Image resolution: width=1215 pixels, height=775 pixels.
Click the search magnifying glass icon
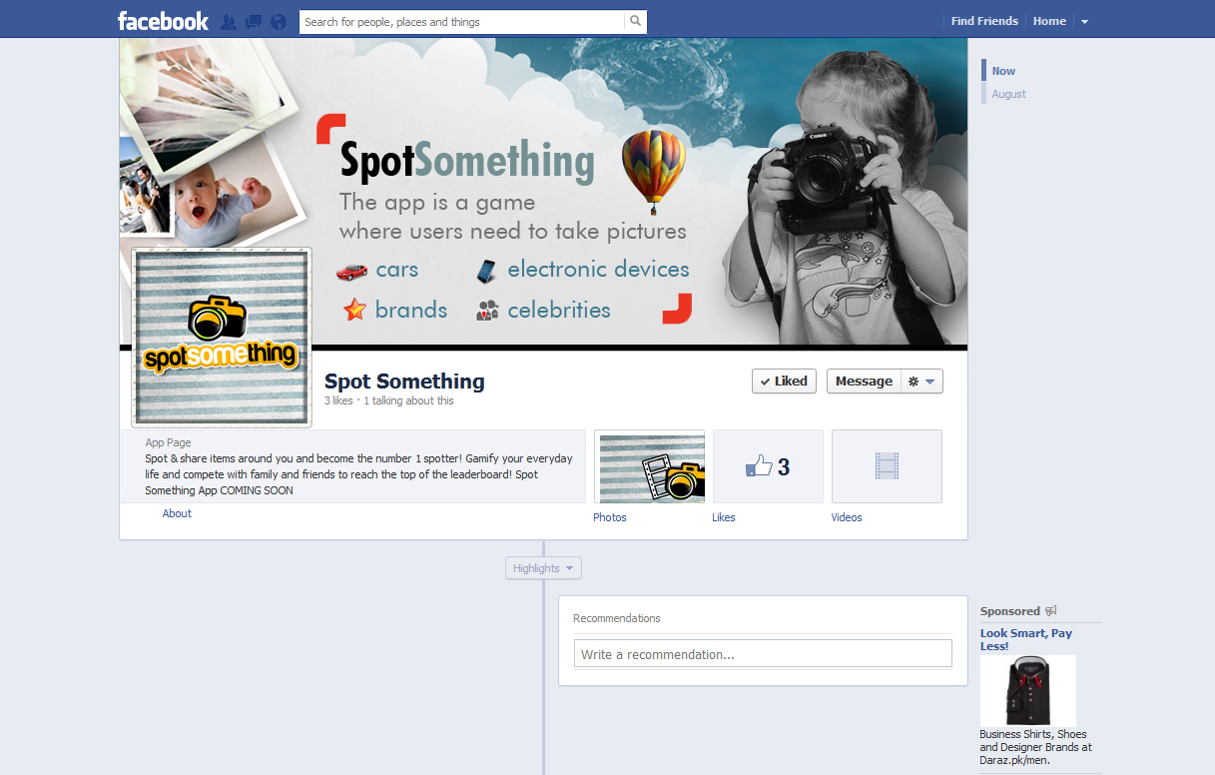coord(636,20)
